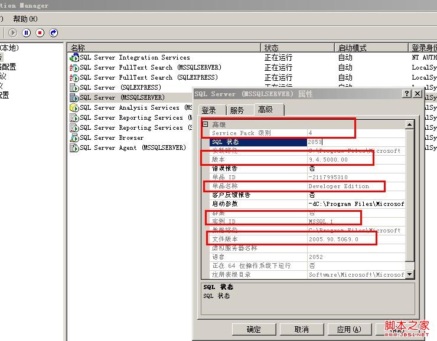Select SQL Server Browser service icon
Viewport: 437px width, 341px height.
(74, 137)
